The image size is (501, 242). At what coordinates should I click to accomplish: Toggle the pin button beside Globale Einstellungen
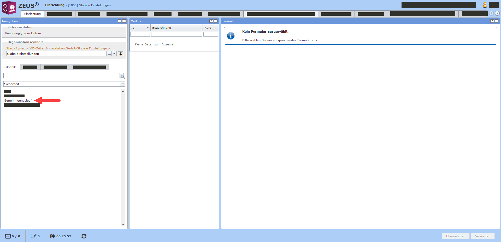(x=120, y=54)
